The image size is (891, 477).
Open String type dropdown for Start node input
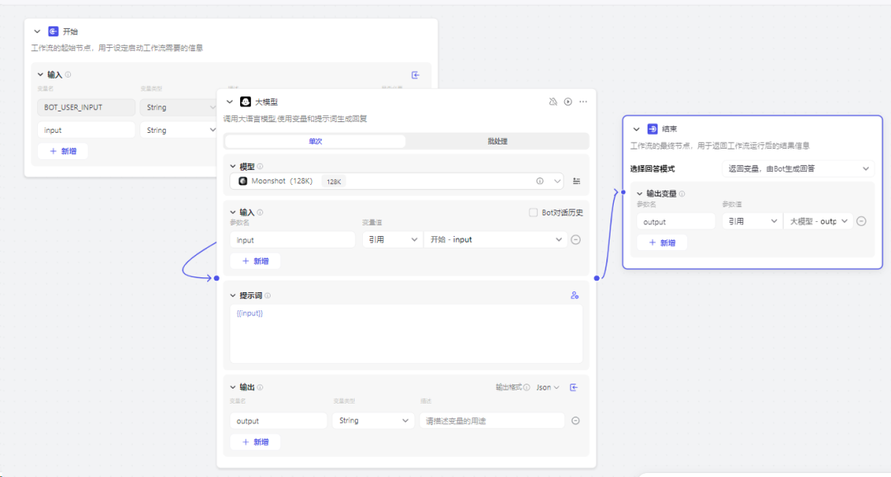pyautogui.click(x=178, y=130)
